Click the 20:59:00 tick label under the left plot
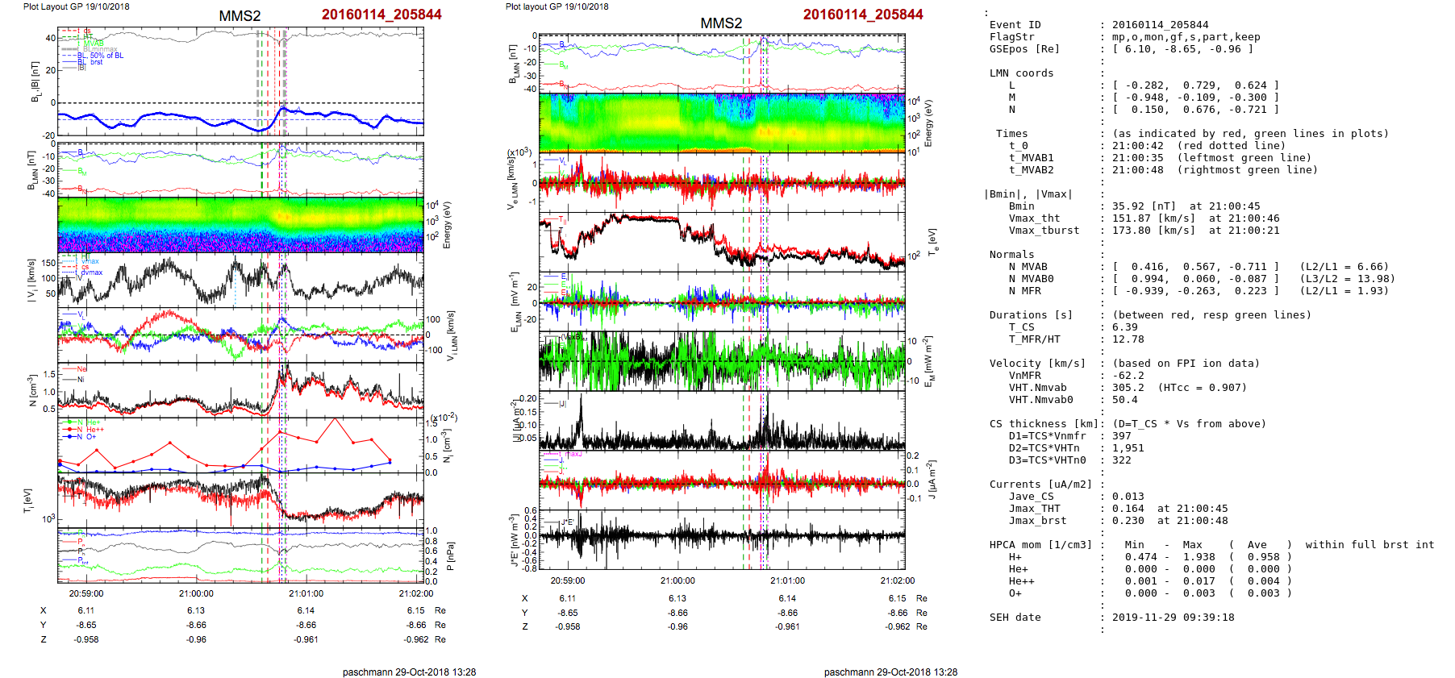 pyautogui.click(x=86, y=594)
